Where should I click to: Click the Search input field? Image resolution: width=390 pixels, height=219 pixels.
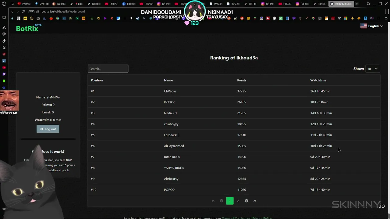pos(108,69)
